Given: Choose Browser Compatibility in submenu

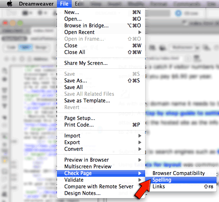Looking at the screenshot, I should click(181, 173).
